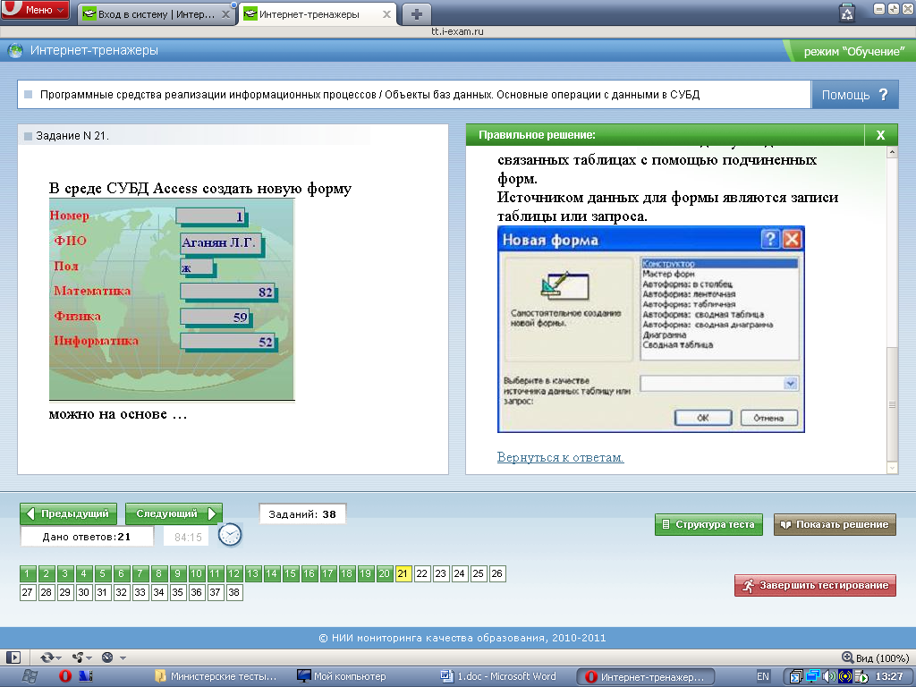
Task: Click the tt.i-exam.ru address field
Action: [457, 31]
